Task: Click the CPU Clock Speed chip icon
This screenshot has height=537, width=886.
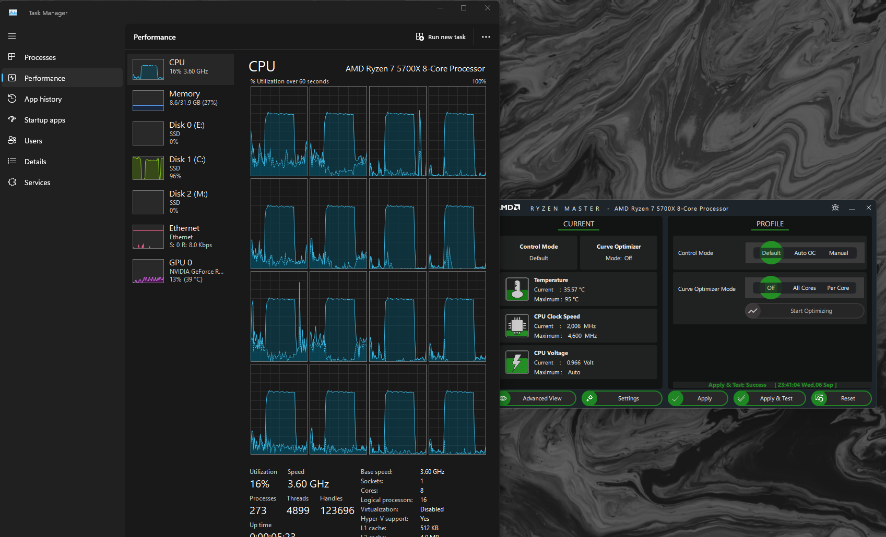Action: click(517, 326)
